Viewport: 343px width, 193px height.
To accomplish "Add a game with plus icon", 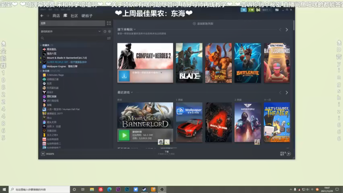I will 43,154.
